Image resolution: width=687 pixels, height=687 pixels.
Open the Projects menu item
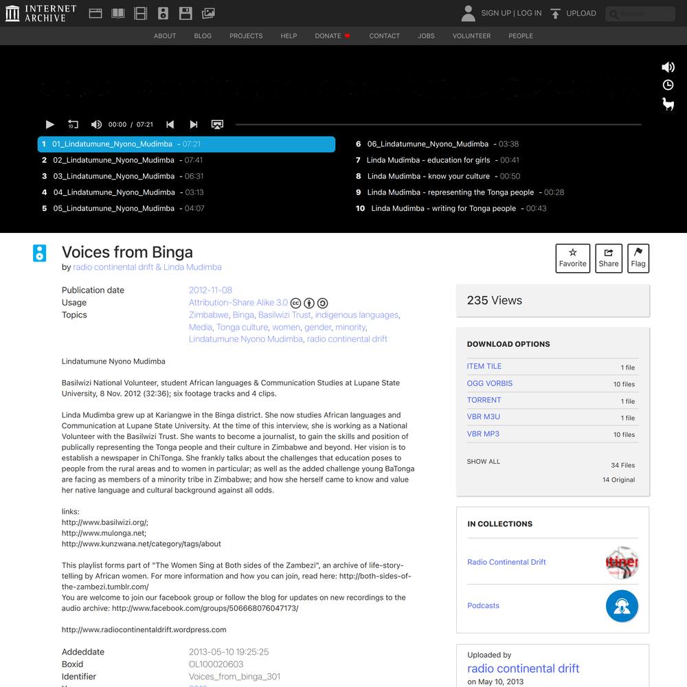(246, 36)
